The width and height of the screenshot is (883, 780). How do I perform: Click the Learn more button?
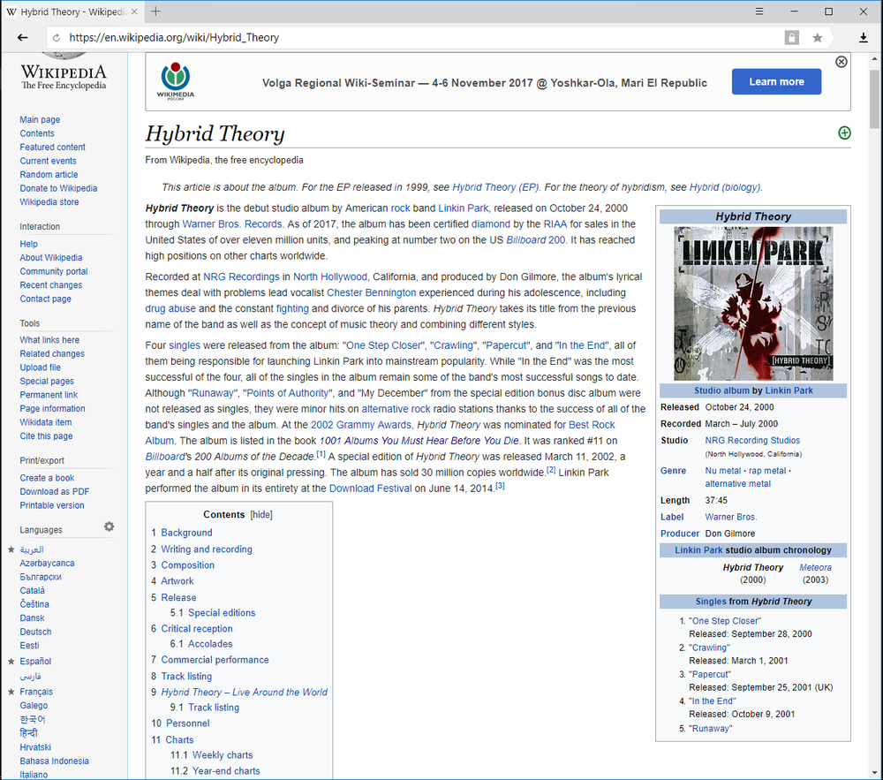click(x=776, y=82)
